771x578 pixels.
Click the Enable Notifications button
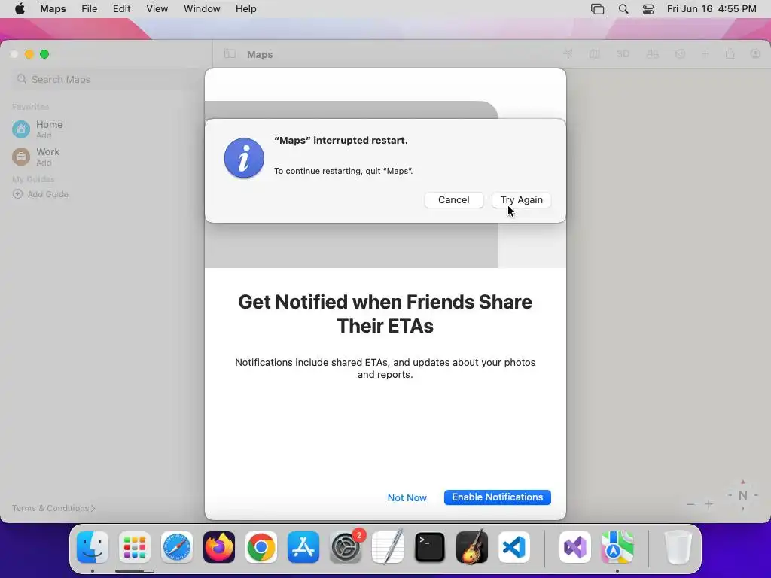point(497,497)
